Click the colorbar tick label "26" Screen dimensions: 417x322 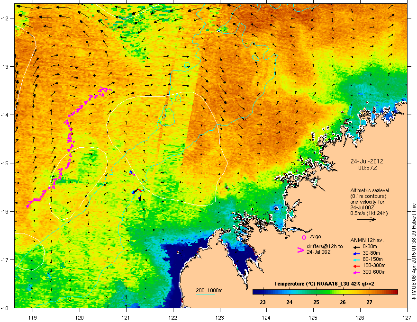[x=343, y=302]
